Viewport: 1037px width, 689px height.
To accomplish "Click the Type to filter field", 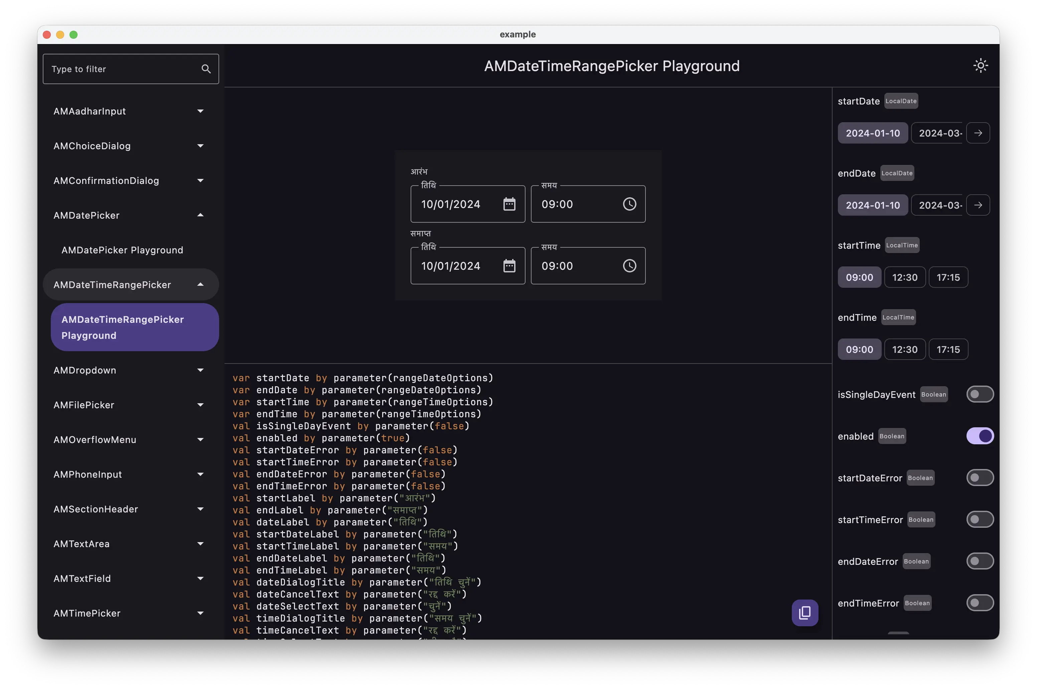I will (x=131, y=69).
